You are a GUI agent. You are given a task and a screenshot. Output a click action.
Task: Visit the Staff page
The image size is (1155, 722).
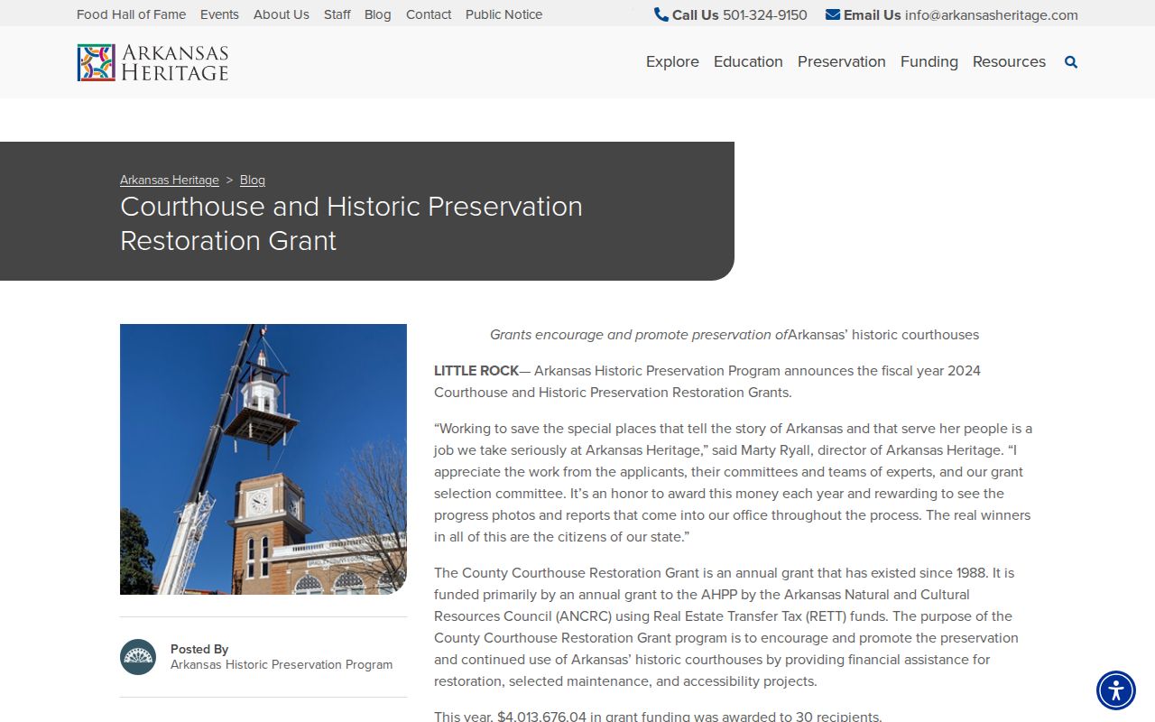337,14
